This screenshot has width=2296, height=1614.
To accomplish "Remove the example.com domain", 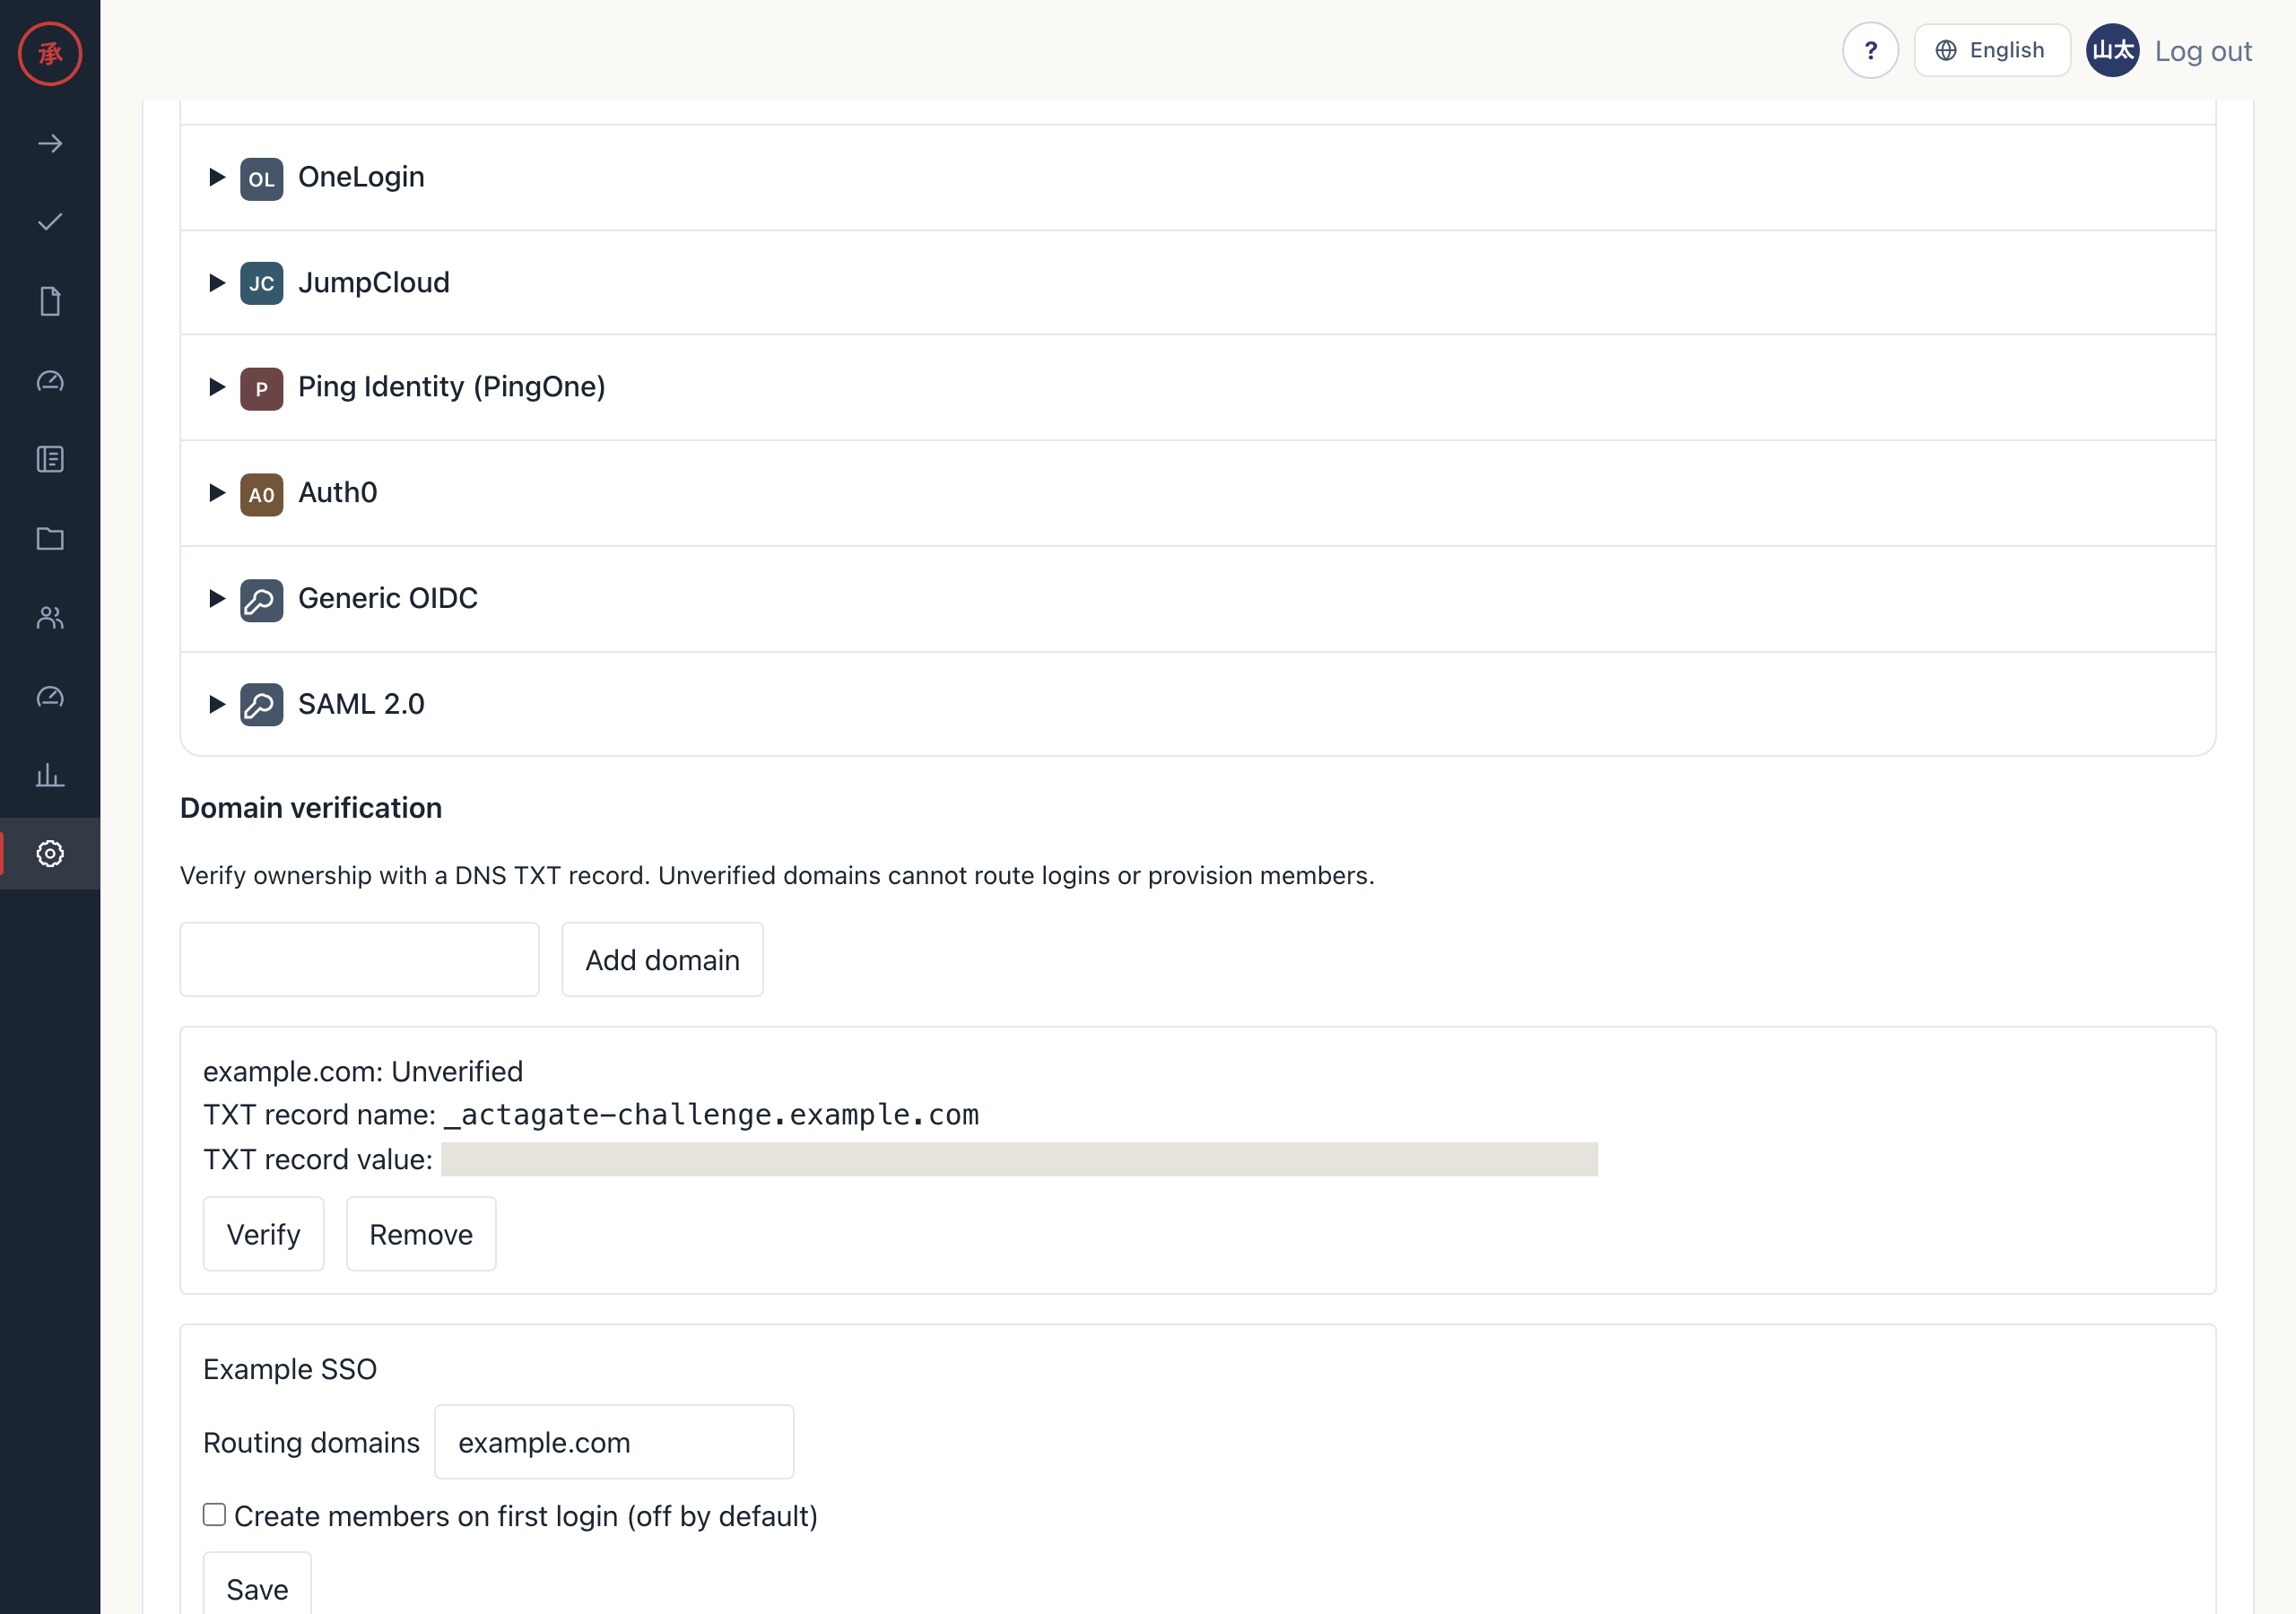I will (x=421, y=1234).
